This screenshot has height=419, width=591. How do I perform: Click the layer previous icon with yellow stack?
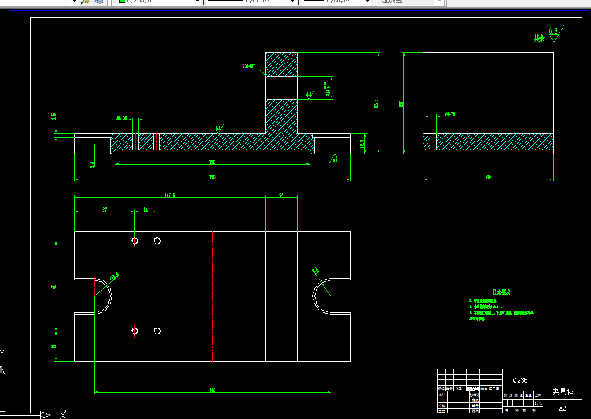pyautogui.click(x=85, y=2)
